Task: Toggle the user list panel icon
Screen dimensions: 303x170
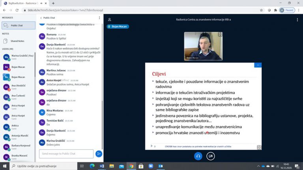Action: coord(110,19)
